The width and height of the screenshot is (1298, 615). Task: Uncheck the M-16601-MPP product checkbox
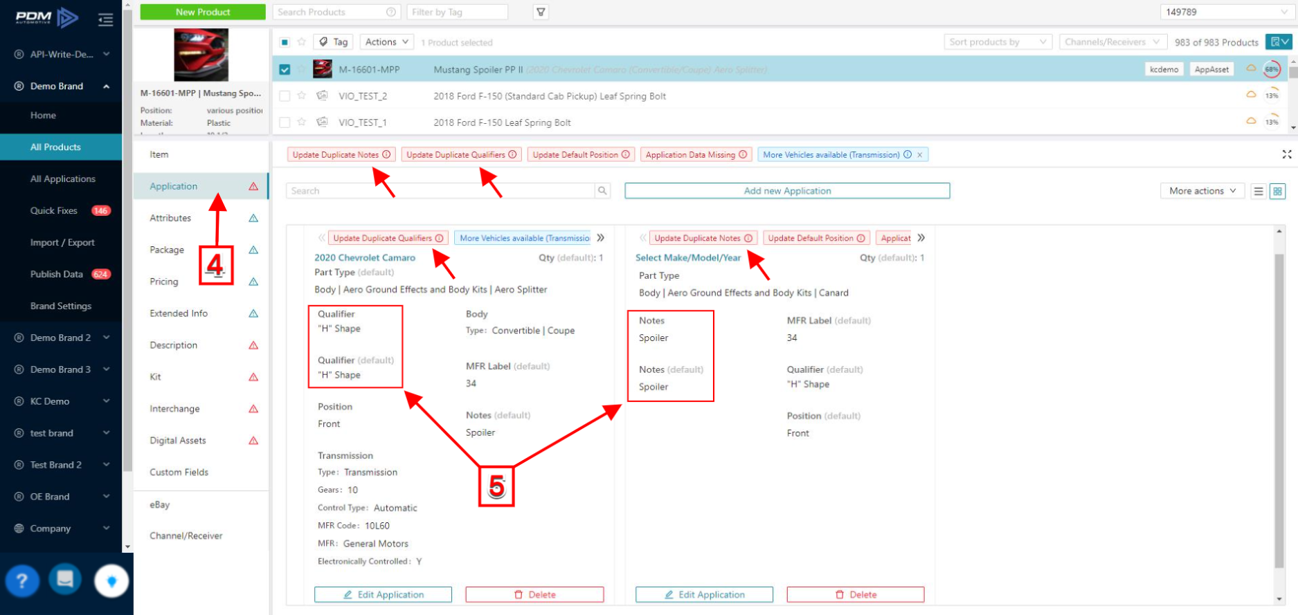285,69
